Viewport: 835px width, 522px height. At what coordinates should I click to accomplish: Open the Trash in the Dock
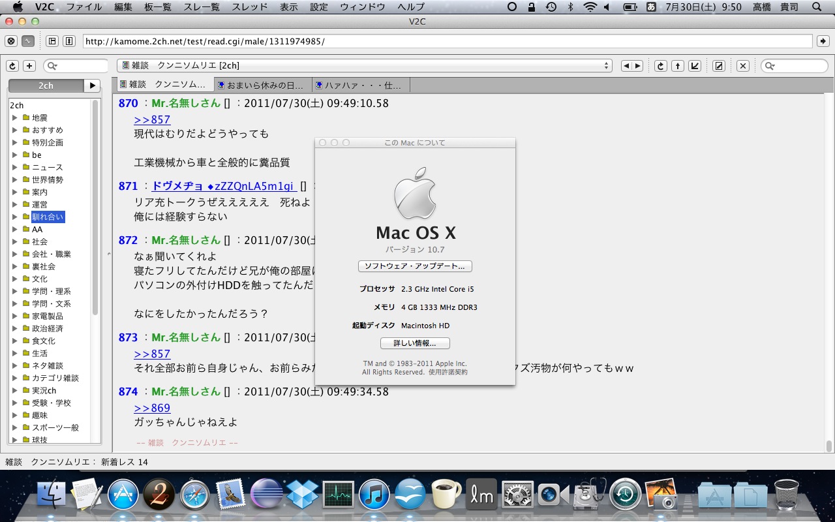787,495
